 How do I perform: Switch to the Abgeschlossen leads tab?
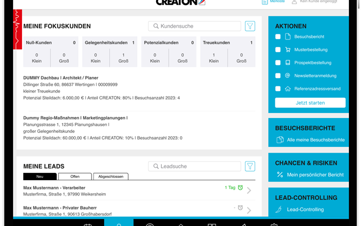click(x=111, y=176)
